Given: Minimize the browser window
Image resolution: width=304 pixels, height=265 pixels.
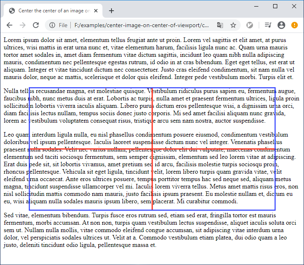Looking at the screenshot, I should [x=256, y=6].
